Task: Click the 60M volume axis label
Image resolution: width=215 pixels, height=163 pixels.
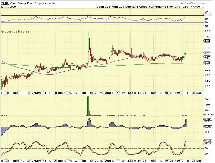Action: (207, 100)
